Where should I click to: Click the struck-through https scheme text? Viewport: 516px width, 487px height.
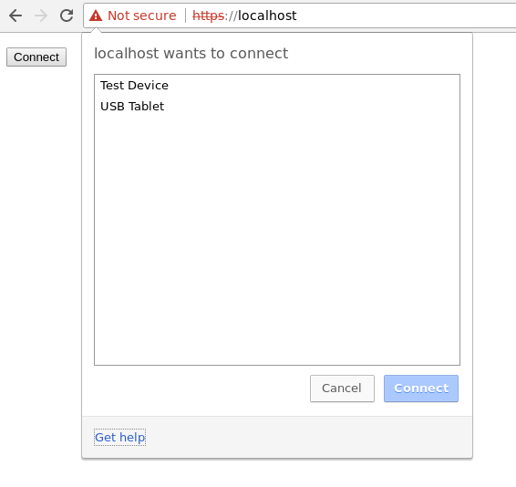(208, 16)
